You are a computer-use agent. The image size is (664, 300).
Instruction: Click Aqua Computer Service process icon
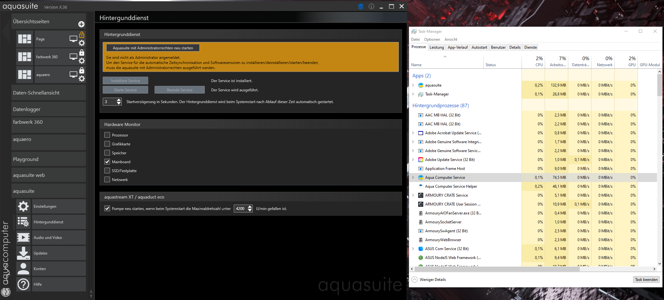point(421,178)
